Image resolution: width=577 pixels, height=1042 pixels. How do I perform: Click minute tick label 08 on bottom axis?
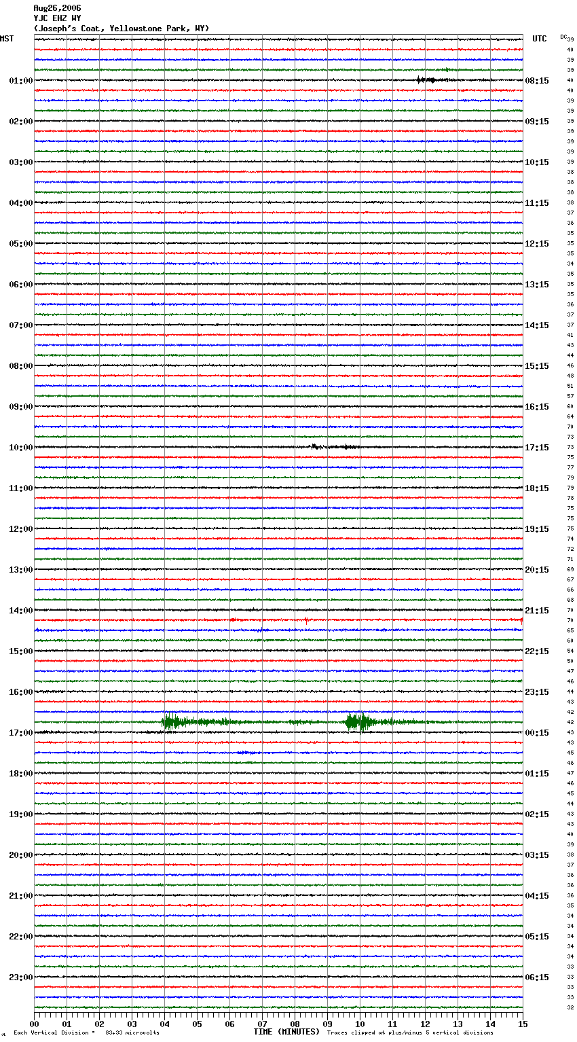(x=295, y=1024)
